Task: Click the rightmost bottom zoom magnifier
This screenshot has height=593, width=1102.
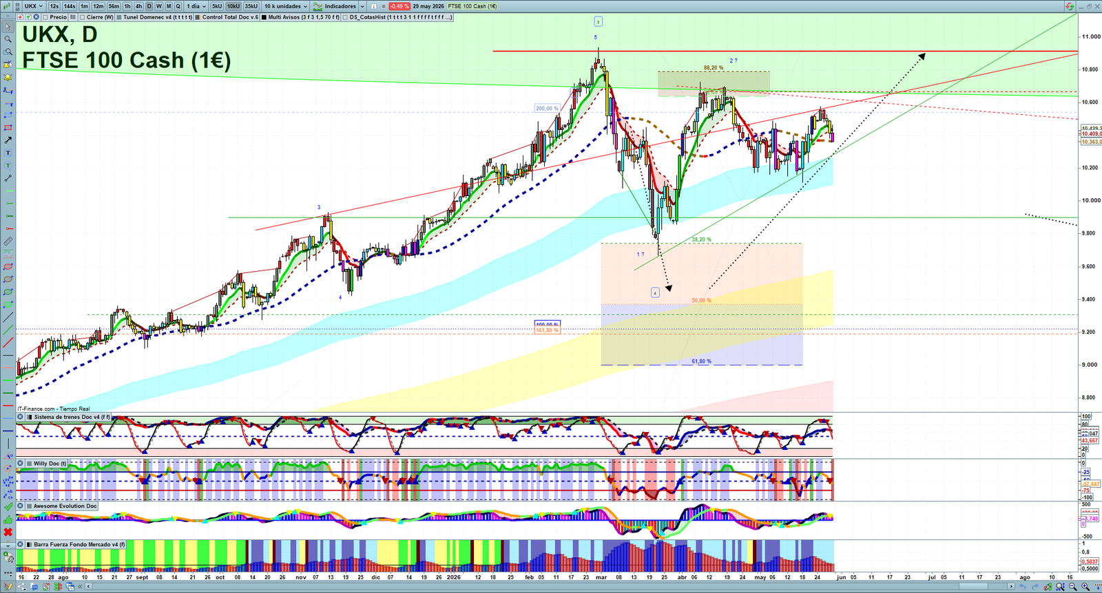Action: click(x=1085, y=587)
